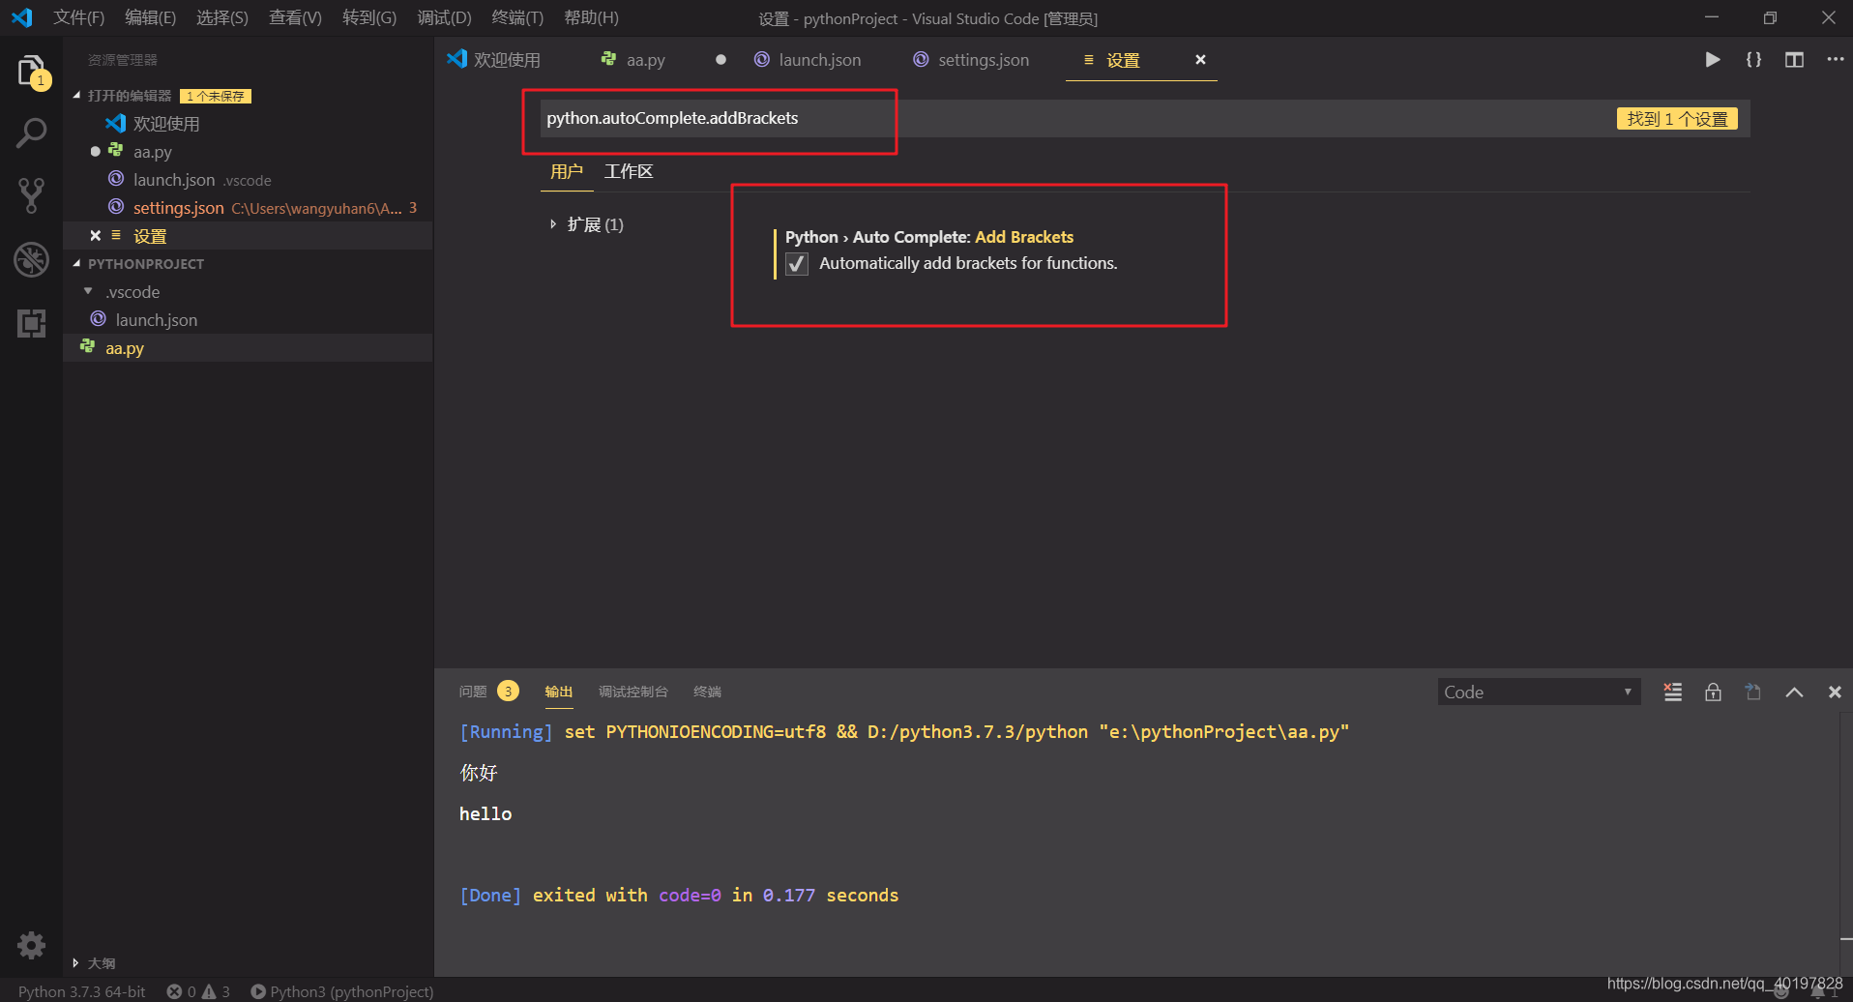Open the 选择(S) menu
The image size is (1853, 1002).
pyautogui.click(x=221, y=17)
